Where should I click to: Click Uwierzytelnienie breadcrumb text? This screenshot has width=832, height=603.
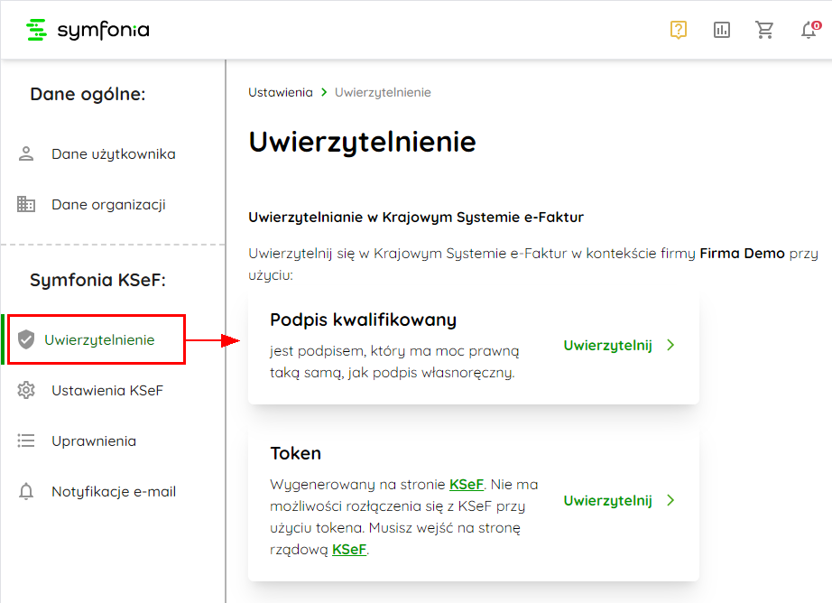pyautogui.click(x=383, y=92)
